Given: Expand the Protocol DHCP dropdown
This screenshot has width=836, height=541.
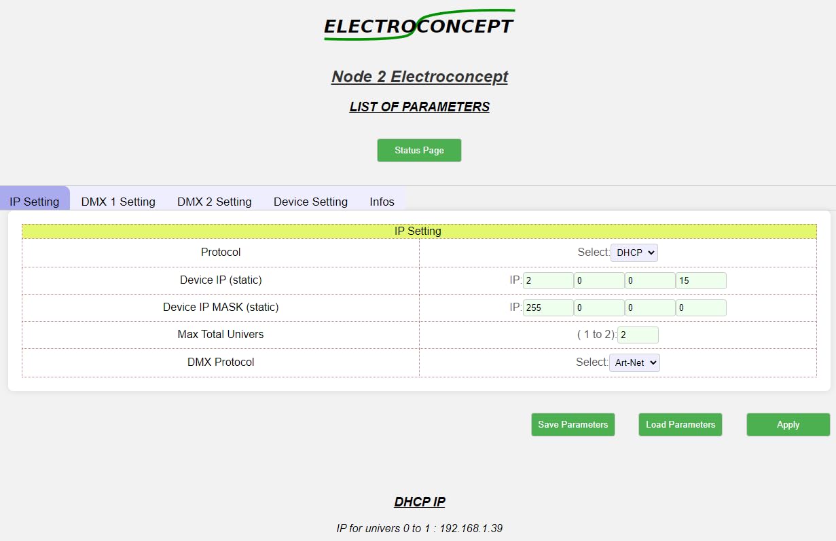Looking at the screenshot, I should tap(634, 253).
